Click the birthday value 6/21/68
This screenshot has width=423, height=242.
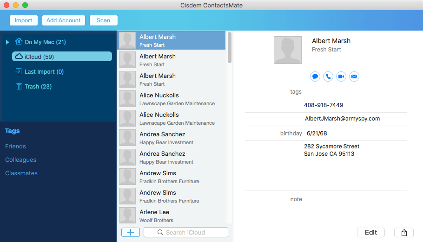[317, 133]
